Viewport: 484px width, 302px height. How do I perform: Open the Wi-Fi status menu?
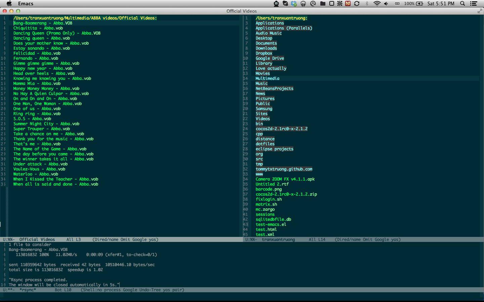pos(377,3)
